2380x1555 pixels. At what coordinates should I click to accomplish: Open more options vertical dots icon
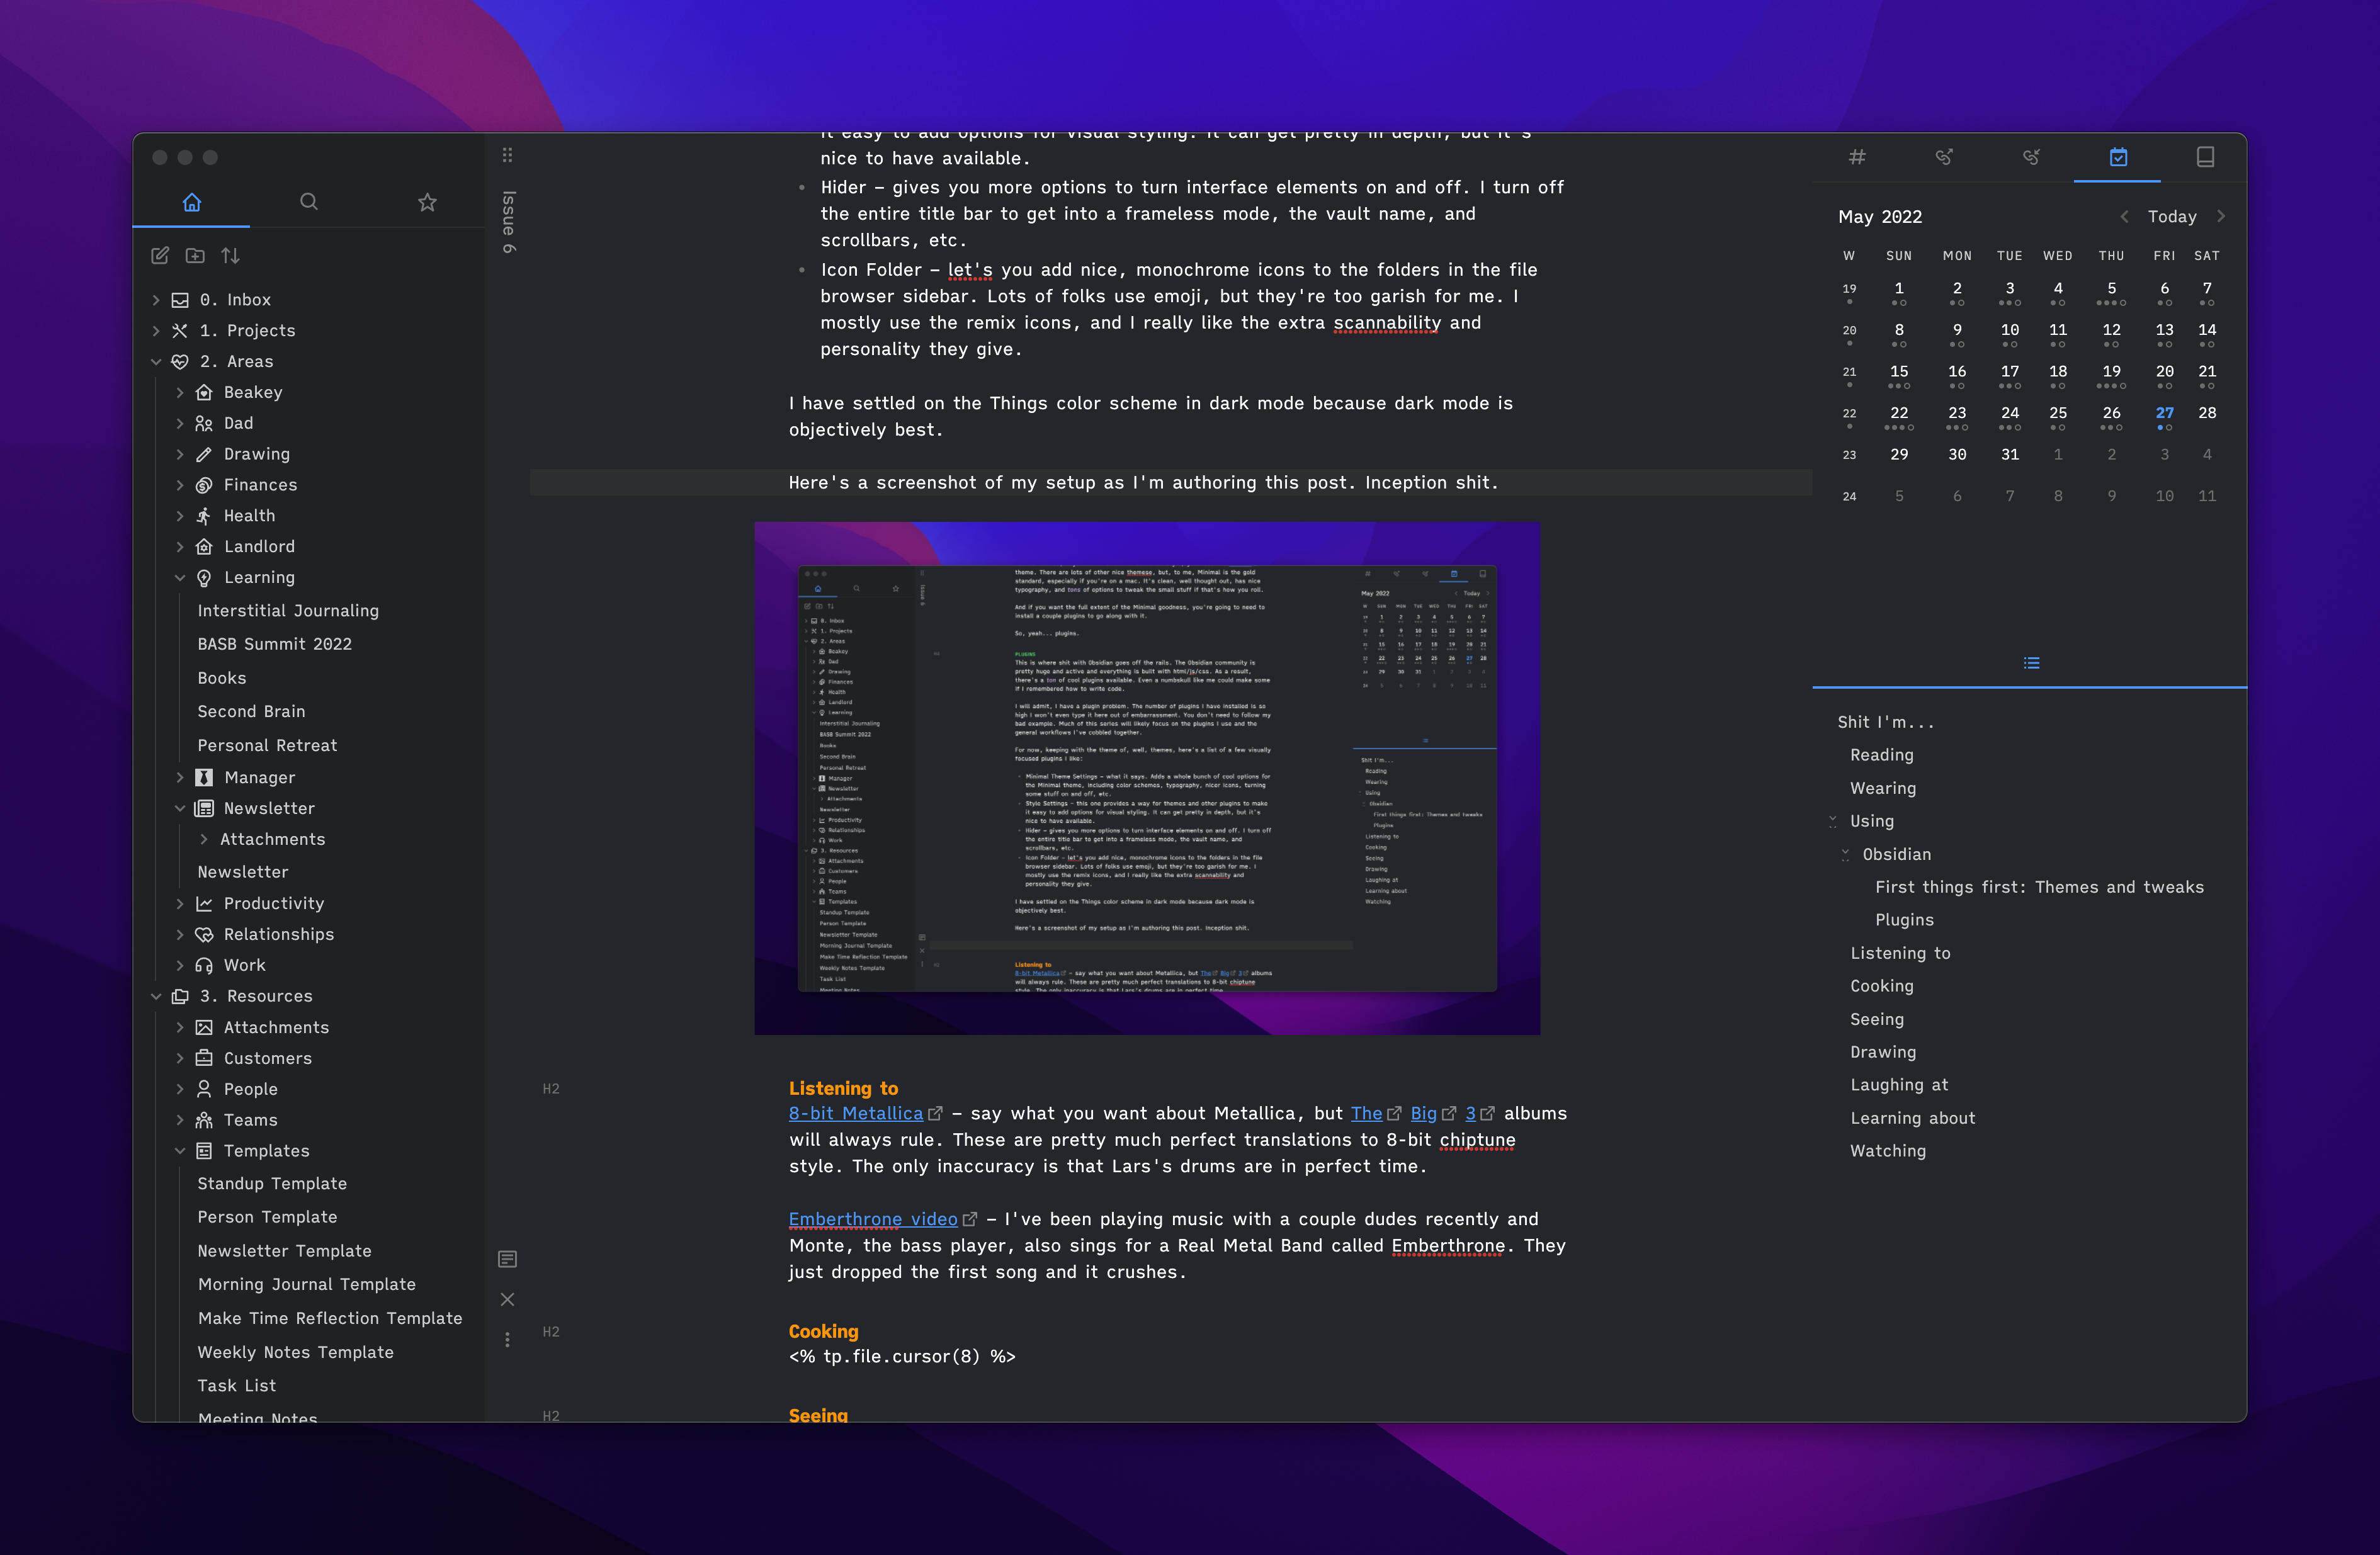507,1340
